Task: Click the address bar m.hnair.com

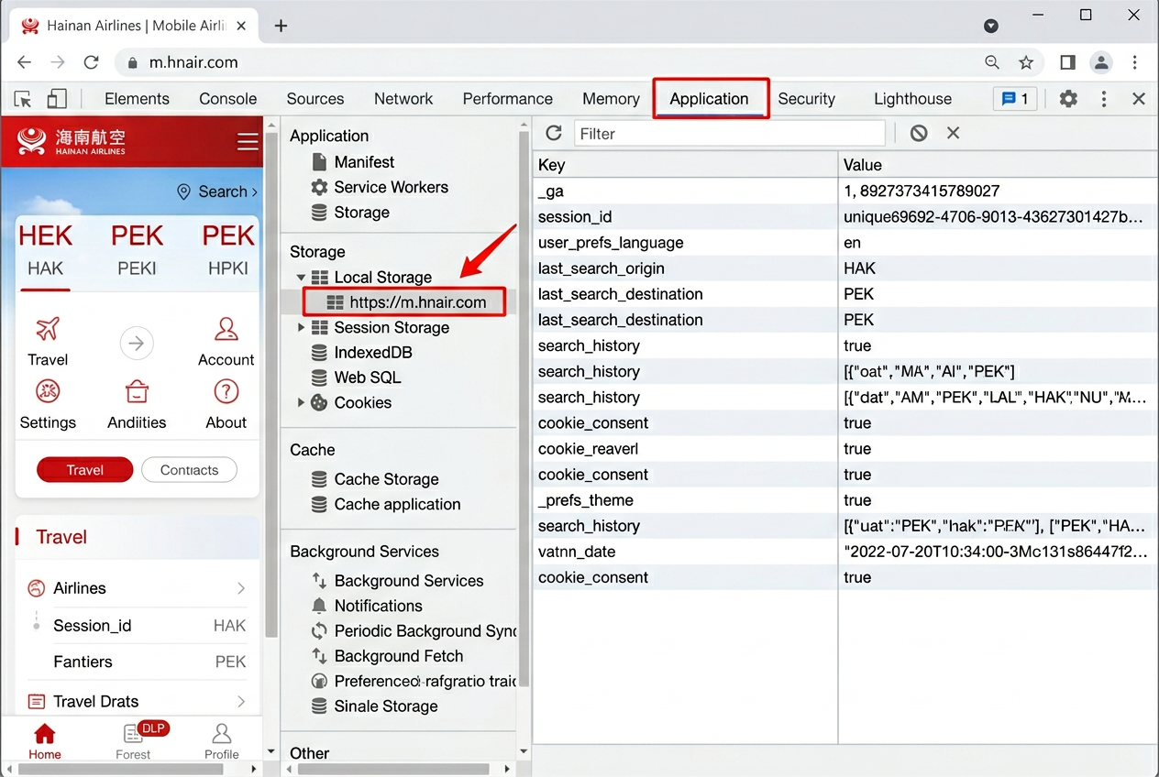Action: (x=193, y=62)
